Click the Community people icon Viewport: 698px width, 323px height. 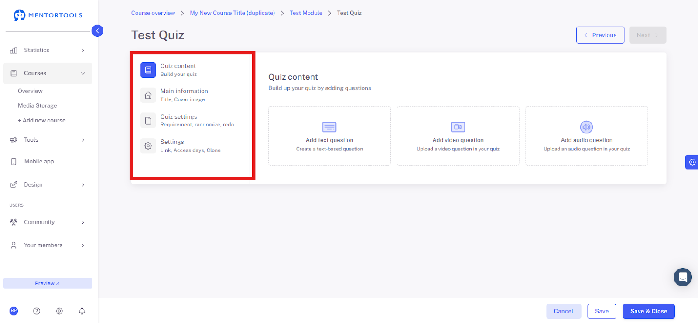pyautogui.click(x=14, y=222)
